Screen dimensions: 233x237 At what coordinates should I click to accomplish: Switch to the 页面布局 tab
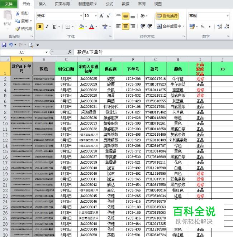tap(62, 4)
